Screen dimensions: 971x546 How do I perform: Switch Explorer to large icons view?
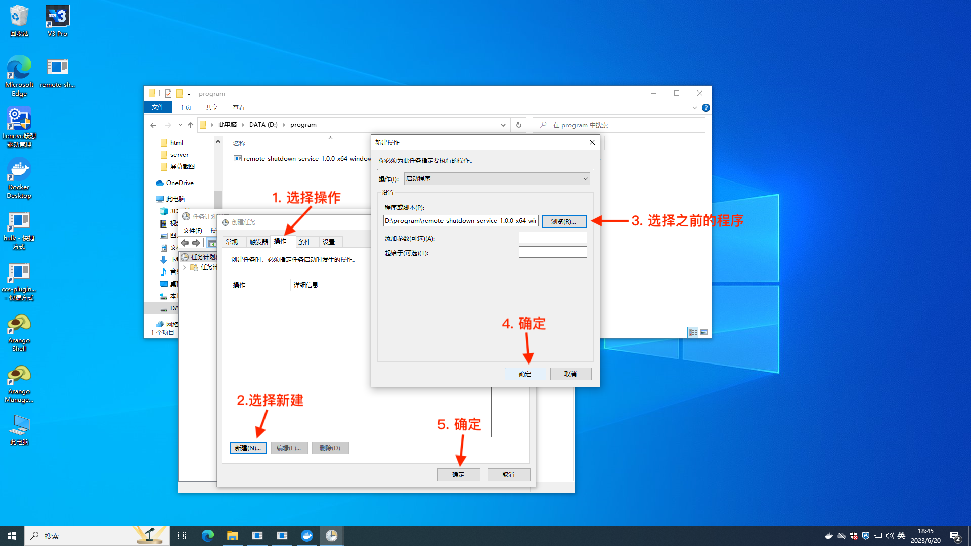(x=704, y=332)
